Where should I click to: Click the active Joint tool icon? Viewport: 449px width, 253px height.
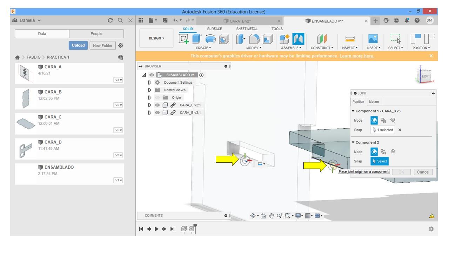pyautogui.click(x=298, y=39)
